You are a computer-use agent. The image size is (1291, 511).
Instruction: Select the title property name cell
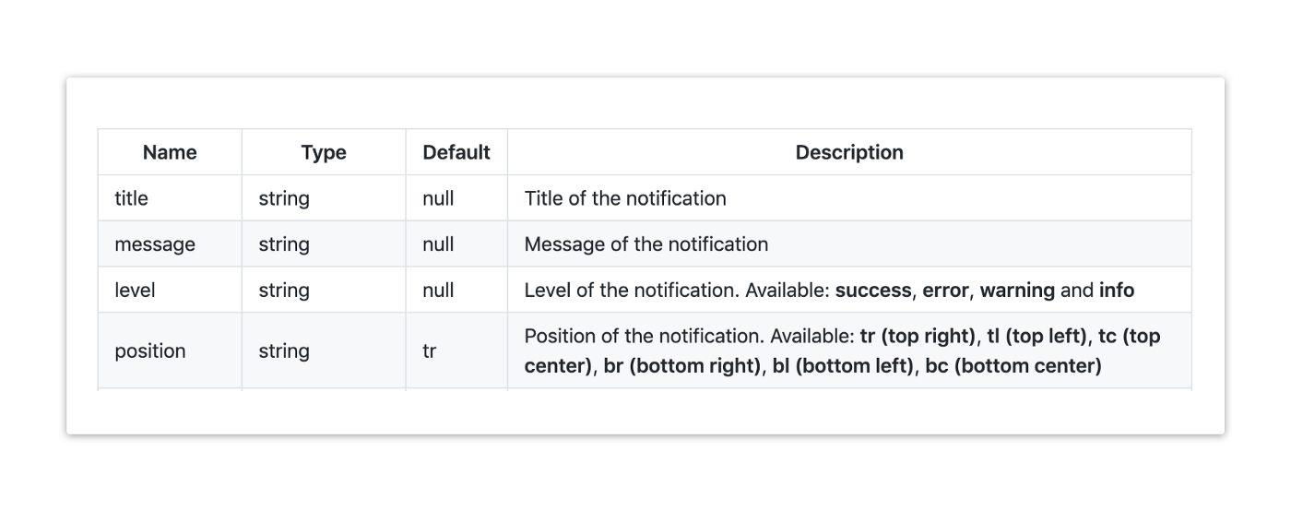[131, 198]
